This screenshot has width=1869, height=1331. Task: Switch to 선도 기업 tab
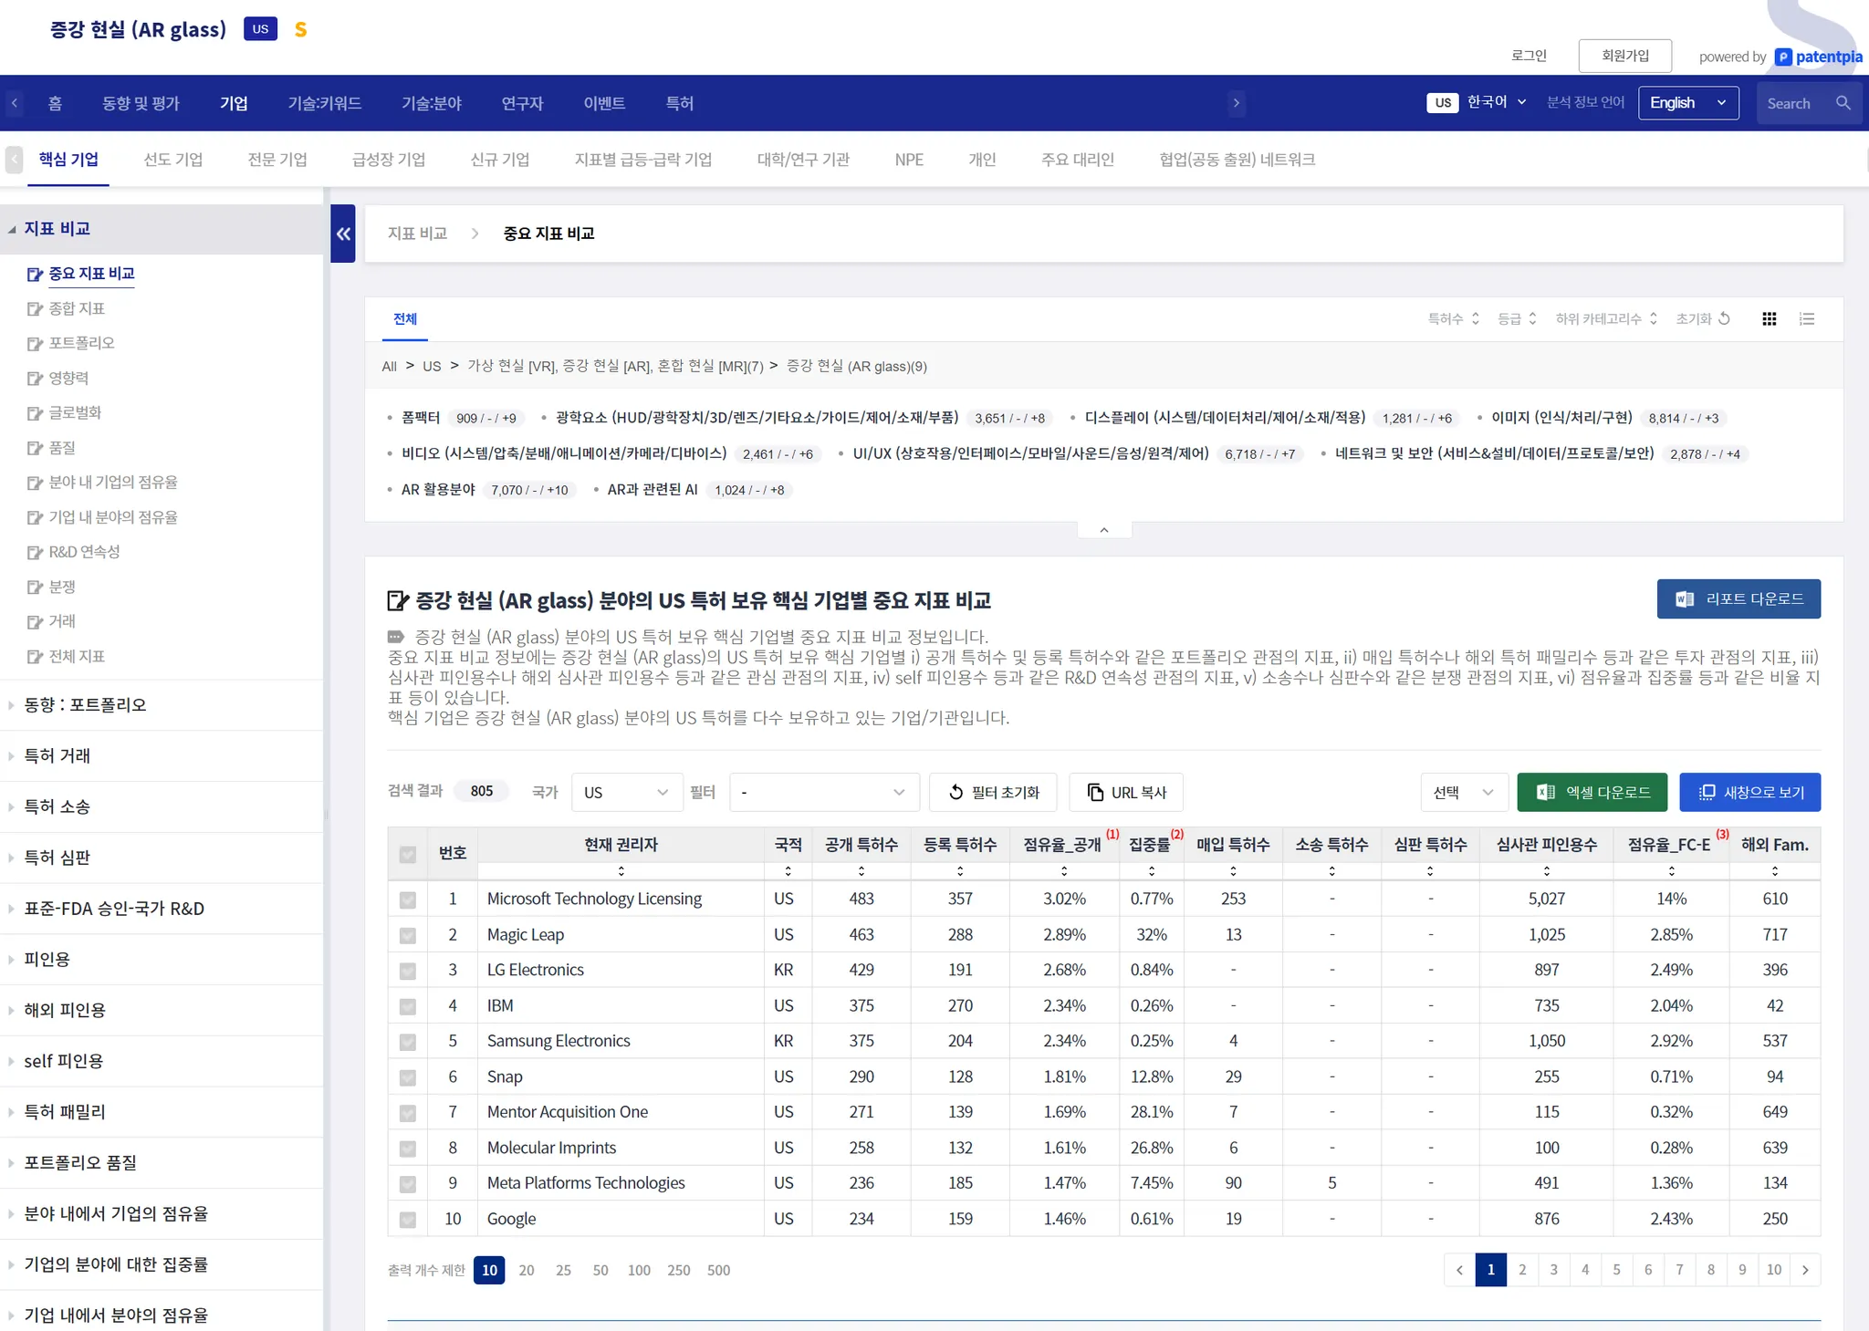click(172, 160)
